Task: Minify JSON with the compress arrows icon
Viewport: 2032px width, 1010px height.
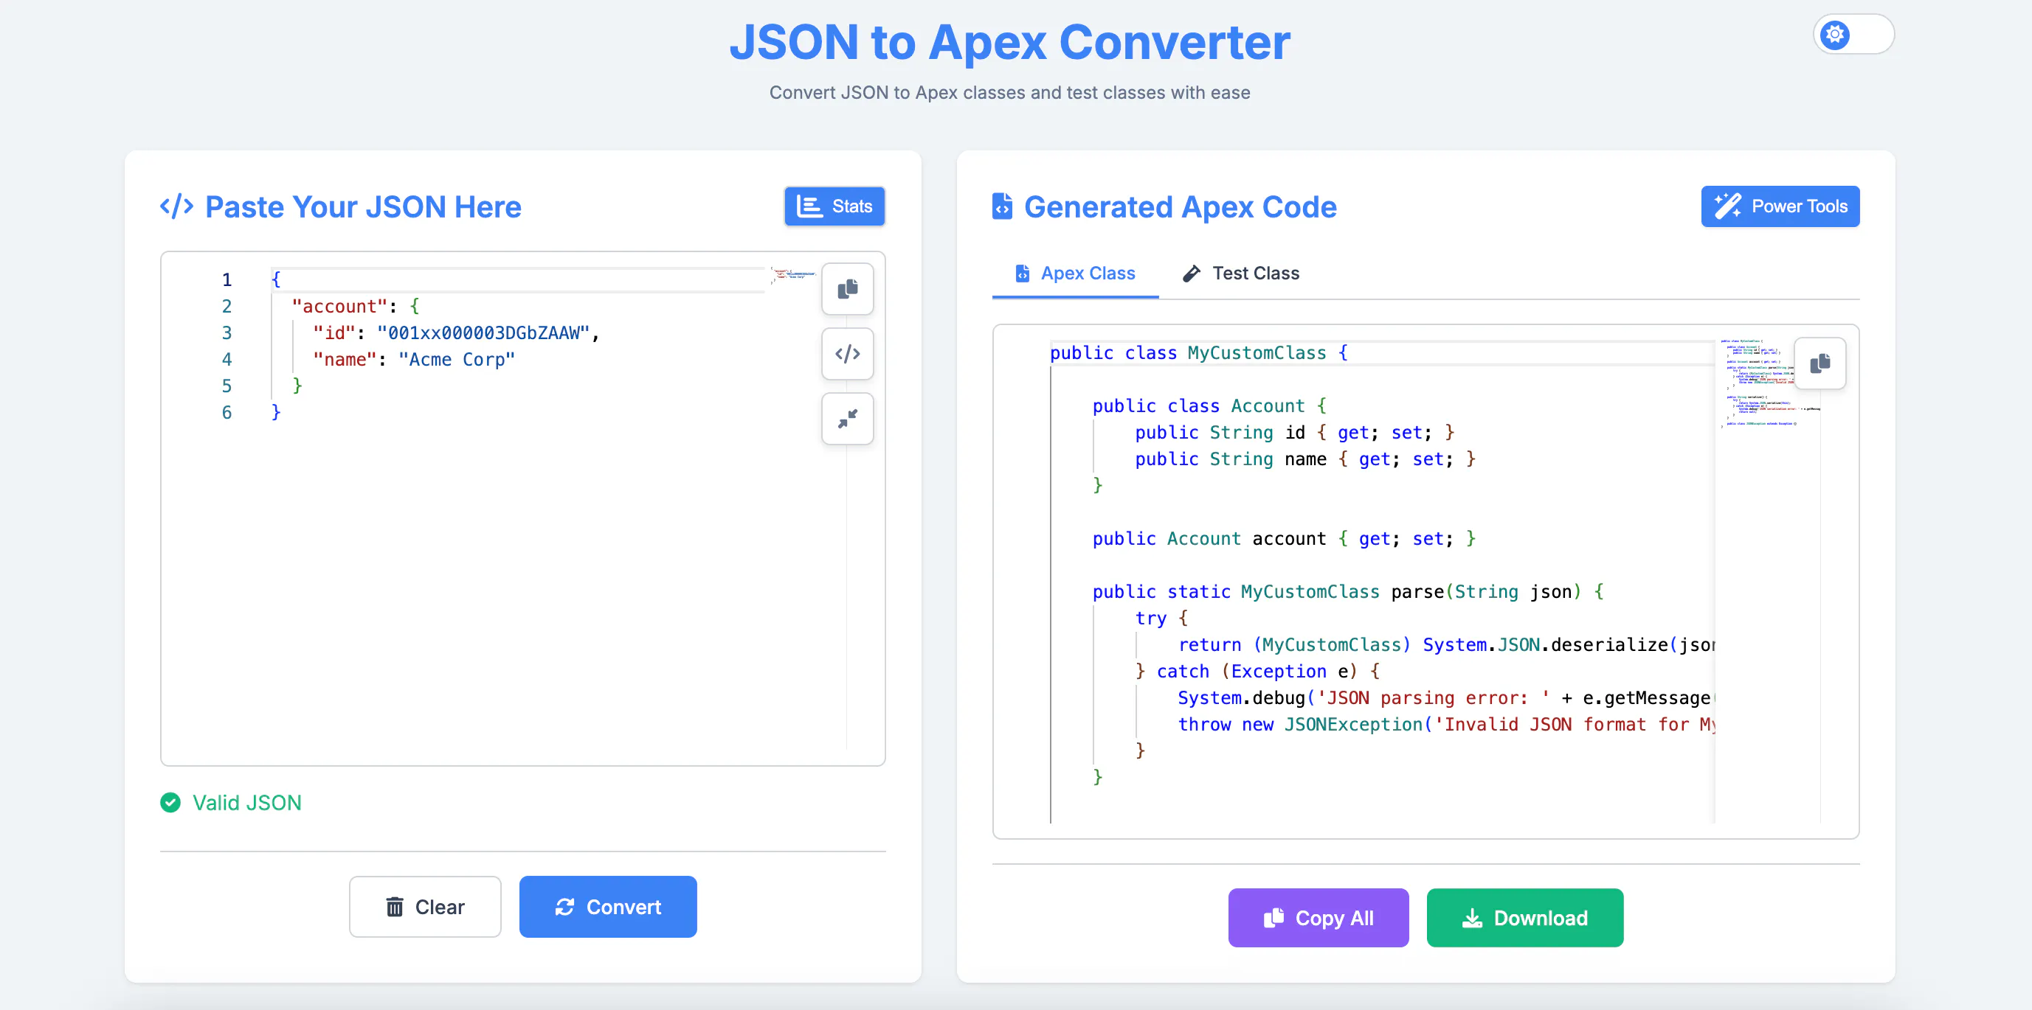Action: tap(847, 419)
